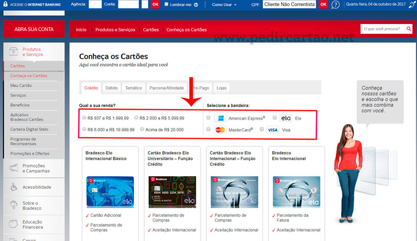Switch to the Pré-Pago tab
Viewport: 417px width, 241px height.
pos(200,88)
